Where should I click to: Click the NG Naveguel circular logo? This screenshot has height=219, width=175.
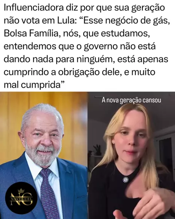tap(21, 198)
